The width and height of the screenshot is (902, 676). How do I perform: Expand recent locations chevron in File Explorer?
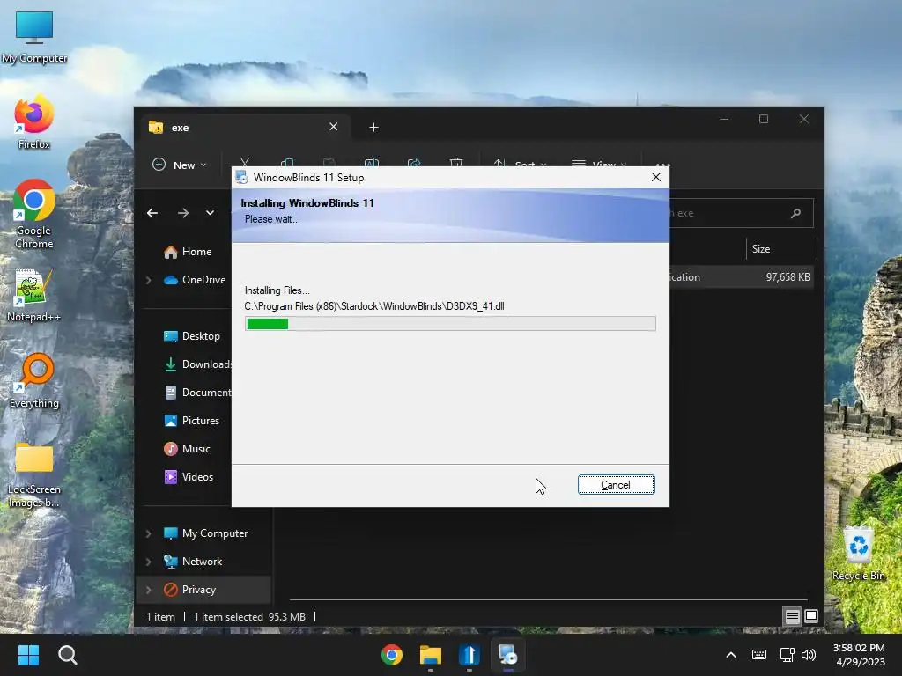[x=210, y=213]
